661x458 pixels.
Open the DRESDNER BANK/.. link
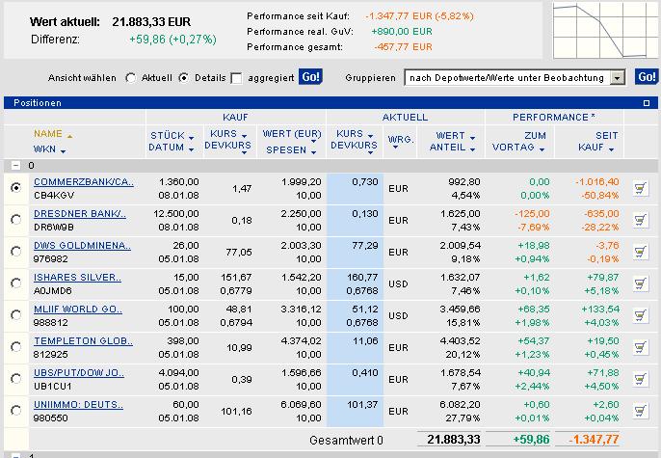pos(80,214)
